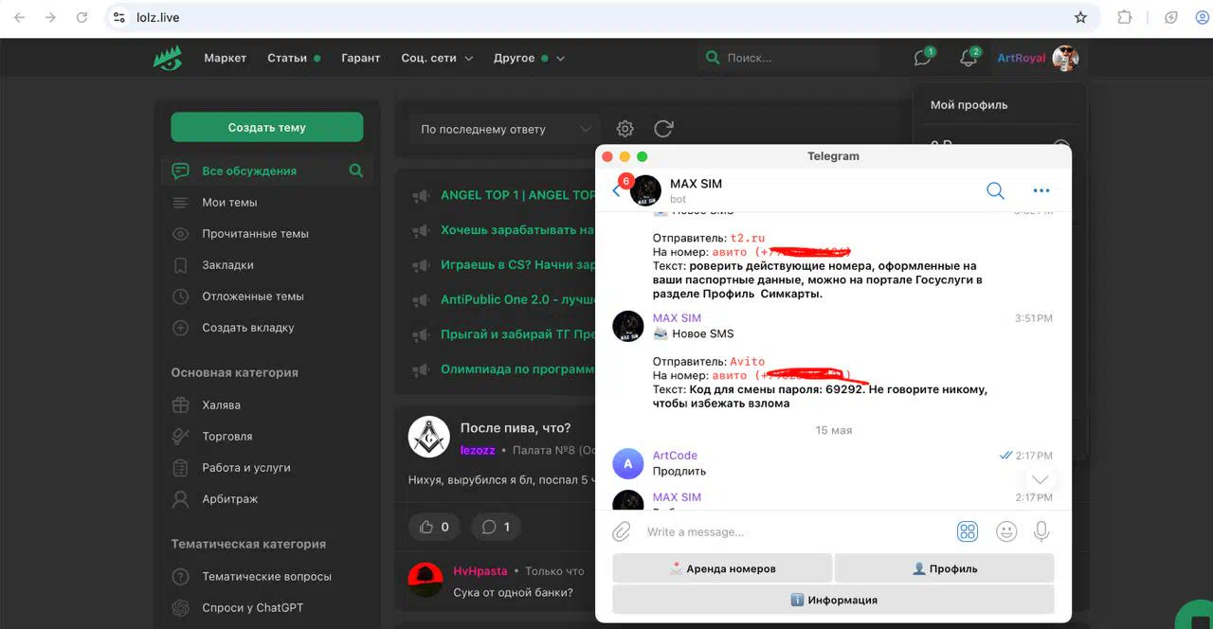Click the ArtCode sender name in Telegram
Image resolution: width=1213 pixels, height=629 pixels.
click(x=675, y=456)
